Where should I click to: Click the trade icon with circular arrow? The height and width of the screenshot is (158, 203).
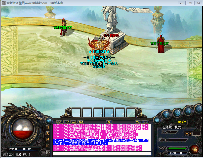coord(67,122)
